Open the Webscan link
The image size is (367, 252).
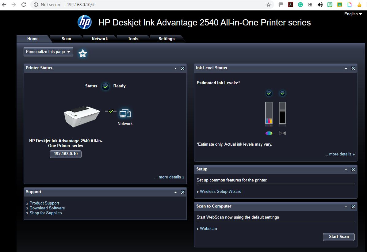(208, 229)
